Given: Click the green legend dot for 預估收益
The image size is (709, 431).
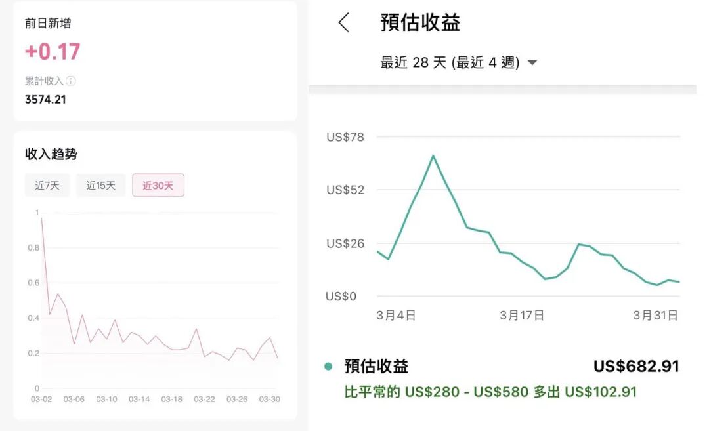Looking at the screenshot, I should 328,367.
